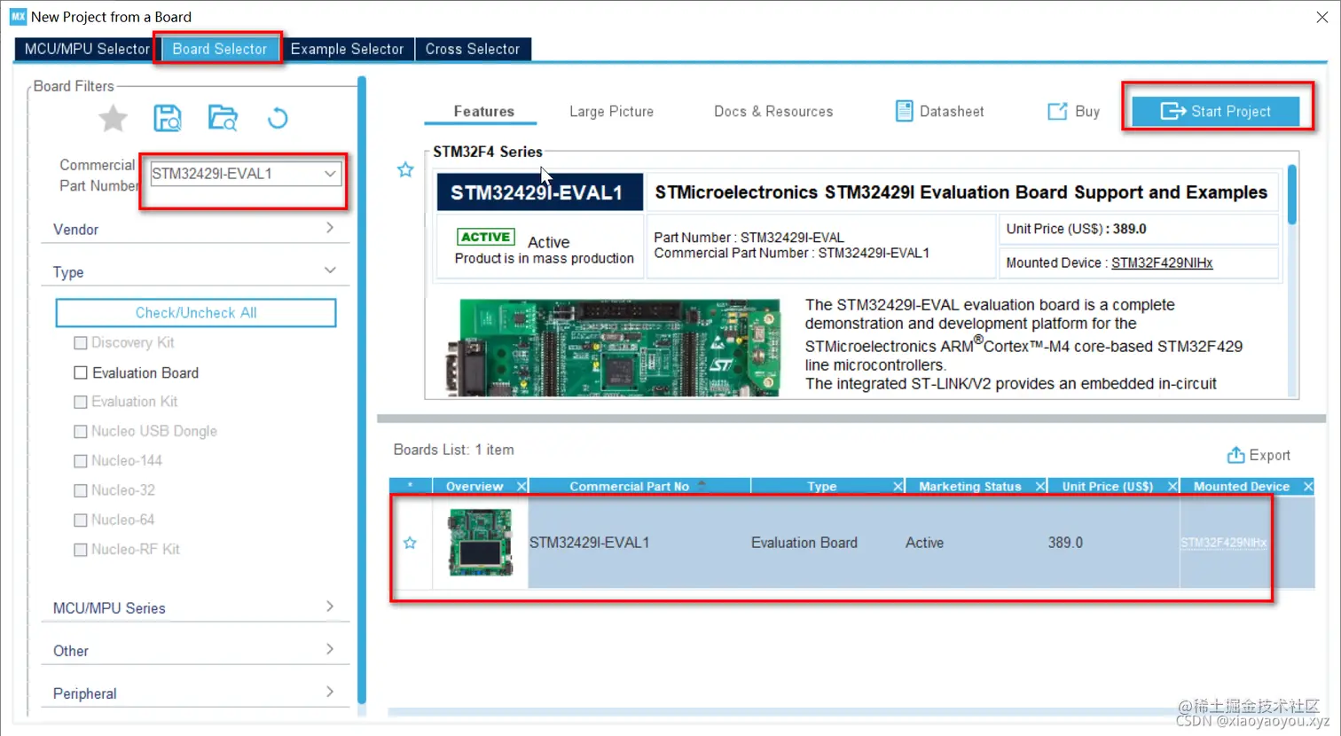Screen dimensions: 1341x736
Task: Click the favorites star filter icon
Action: [114, 118]
